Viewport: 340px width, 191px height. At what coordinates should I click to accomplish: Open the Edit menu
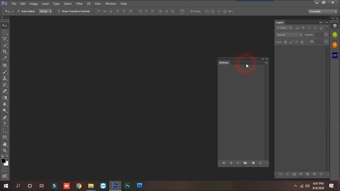[x=23, y=4]
